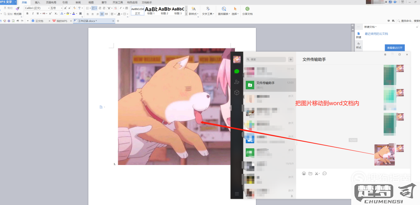Screen dimensions: 420x205
Task: Increase font size with A+ icon
Action: tap(65, 8)
